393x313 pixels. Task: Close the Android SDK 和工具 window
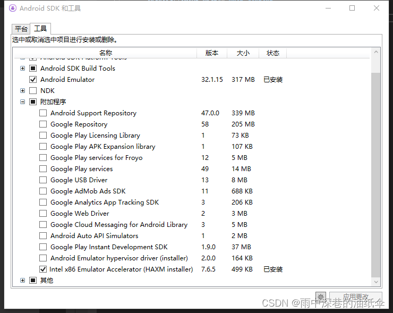point(377,9)
